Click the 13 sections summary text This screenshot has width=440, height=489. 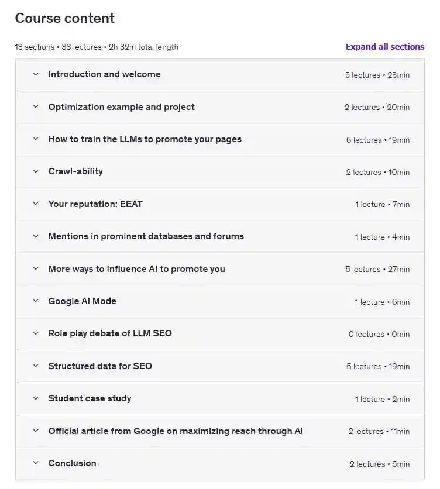coord(97,47)
